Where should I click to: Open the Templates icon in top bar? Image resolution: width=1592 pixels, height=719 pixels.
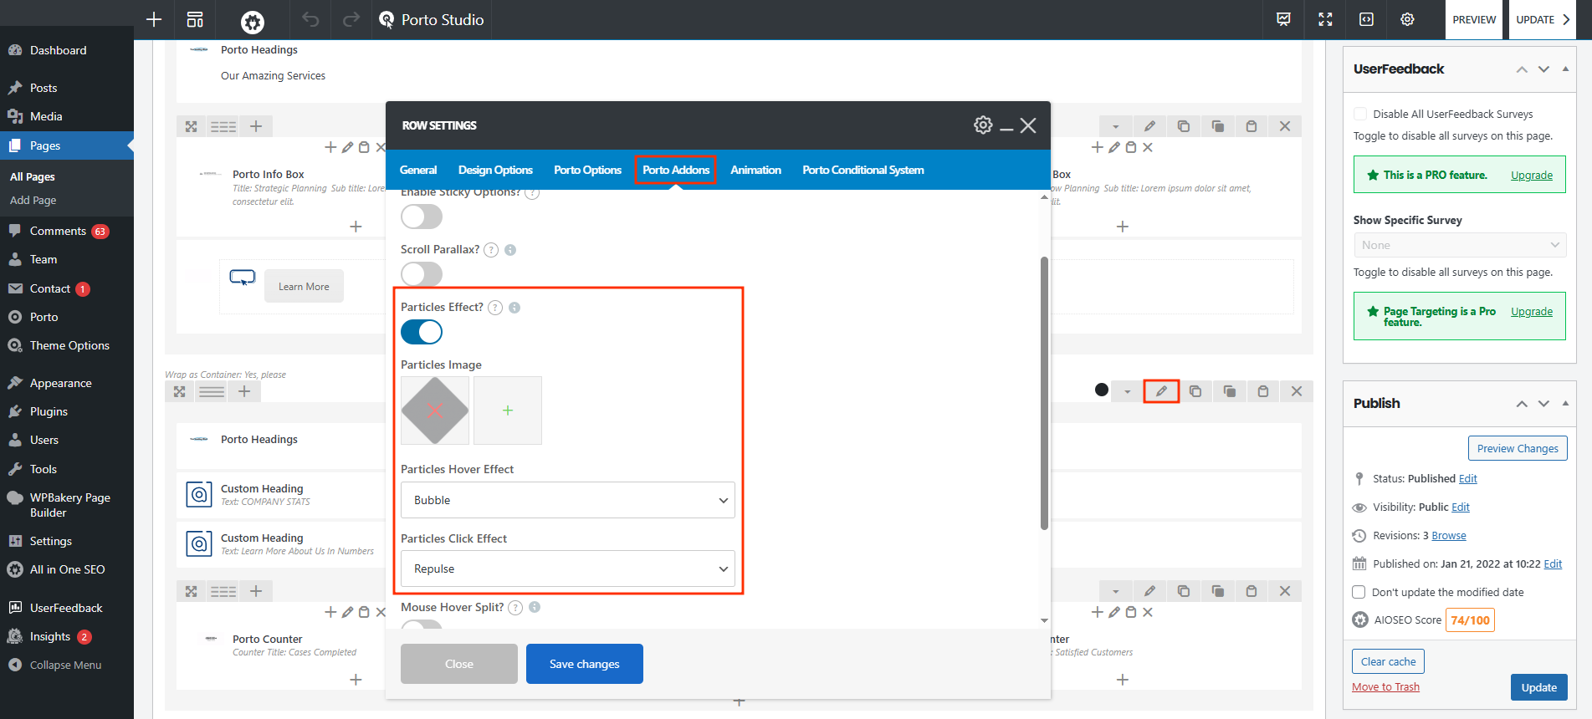(195, 19)
